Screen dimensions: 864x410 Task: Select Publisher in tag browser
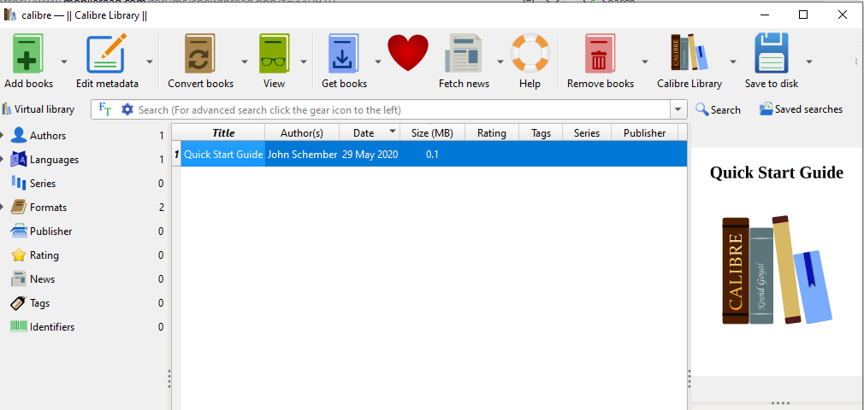tap(50, 231)
